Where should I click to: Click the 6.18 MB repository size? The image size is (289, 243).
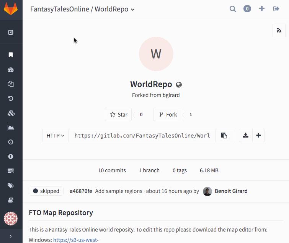[x=209, y=170]
